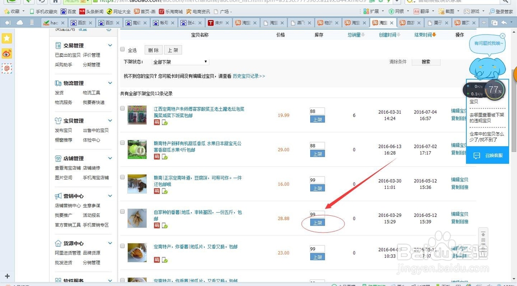Click the red 码 icon under 炸番薯|地瓜片 item
The height and width of the screenshot is (286, 517).
157,260
